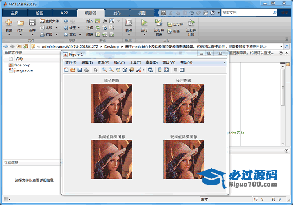The image size is (293, 205).
Task: Click the 噪声图像 subplot image
Action: click(184, 103)
